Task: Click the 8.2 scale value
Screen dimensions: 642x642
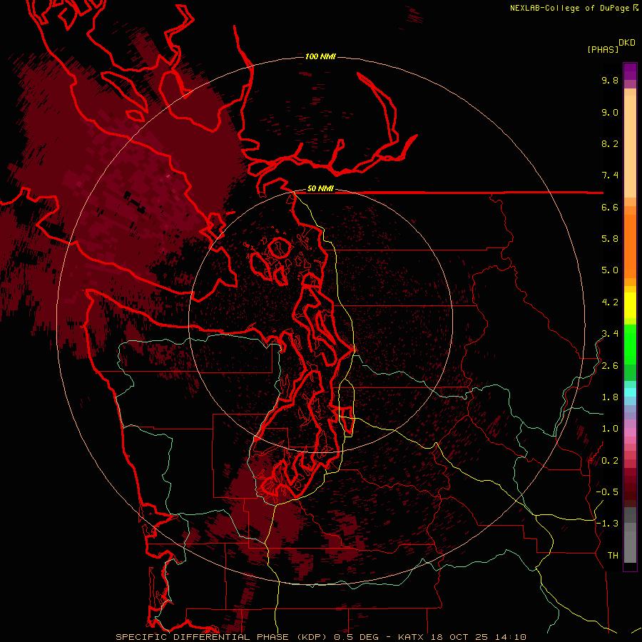Action: [x=610, y=143]
